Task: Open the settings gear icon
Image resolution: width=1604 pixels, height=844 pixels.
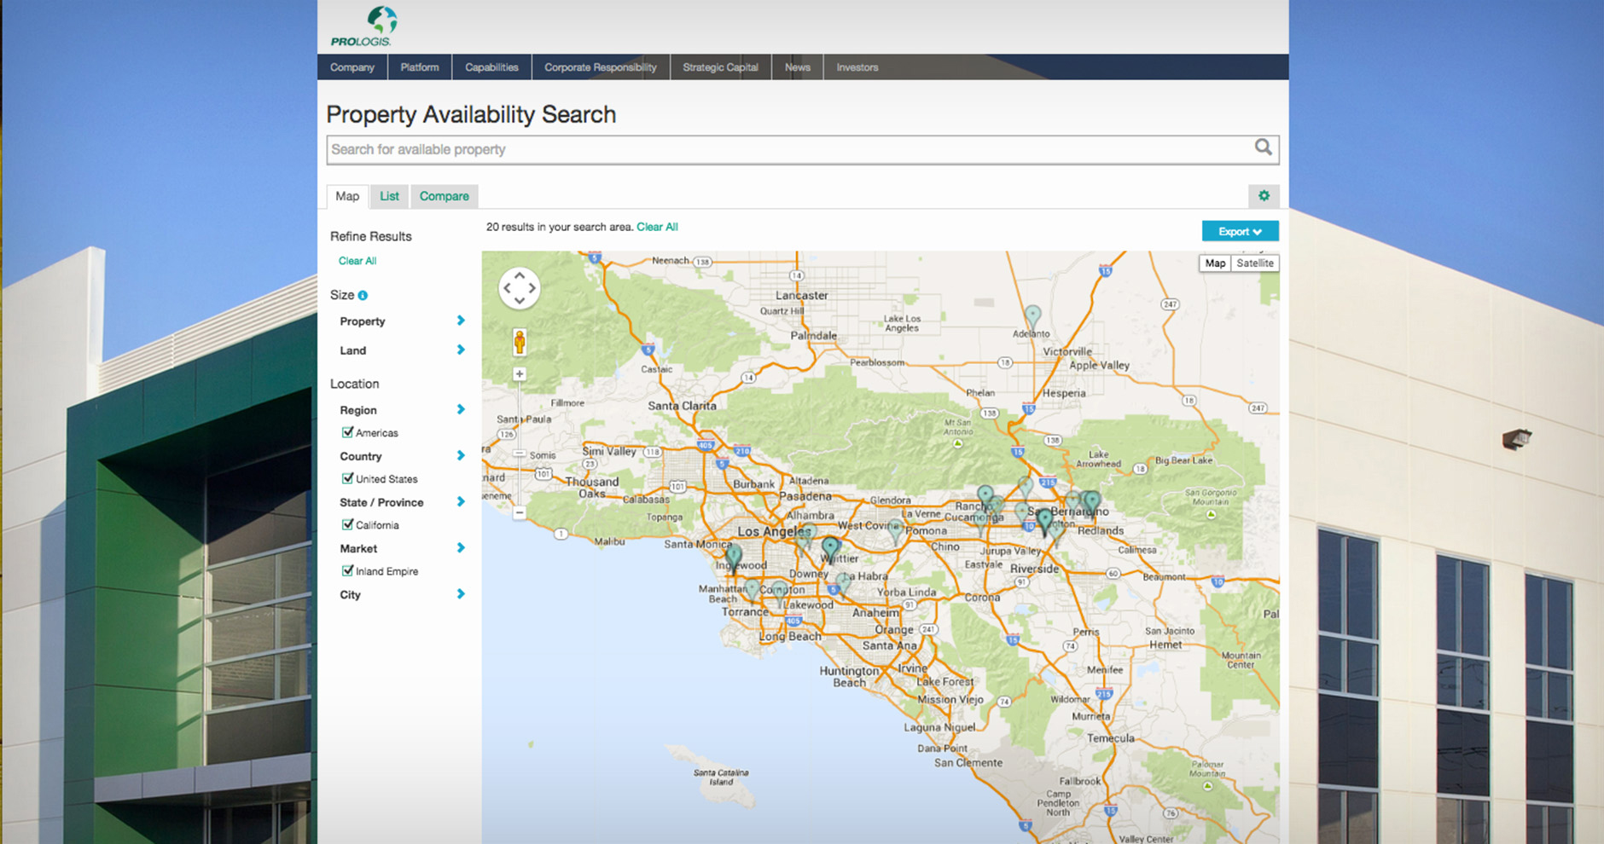Action: (x=1264, y=196)
